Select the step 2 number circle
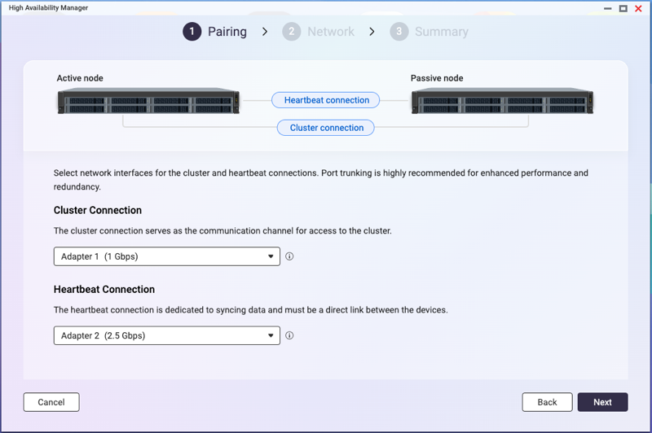 tap(291, 32)
